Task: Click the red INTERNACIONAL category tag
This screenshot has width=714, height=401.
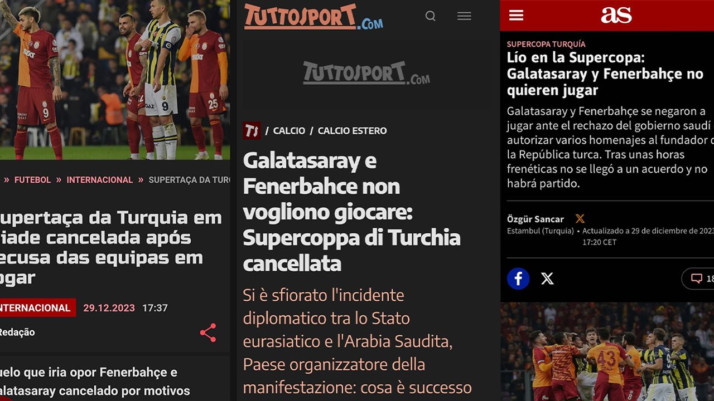Action: click(x=36, y=308)
